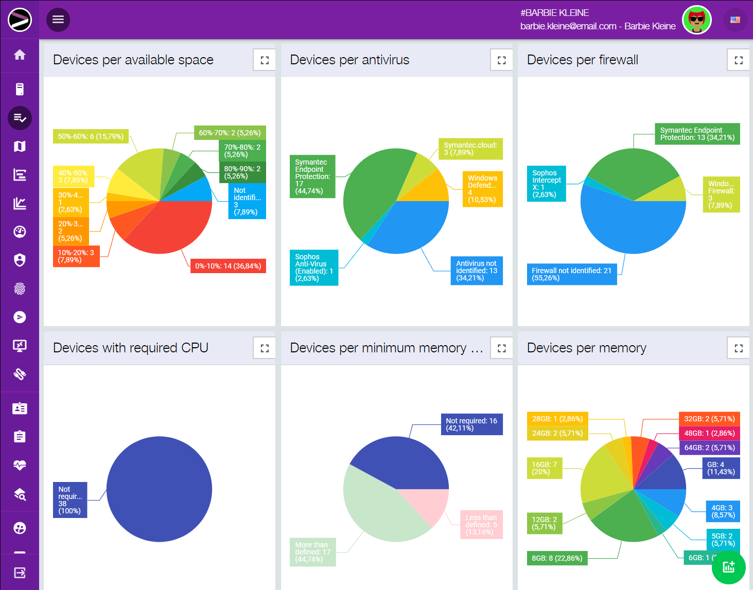Open the map view sidebar icon

[20, 147]
